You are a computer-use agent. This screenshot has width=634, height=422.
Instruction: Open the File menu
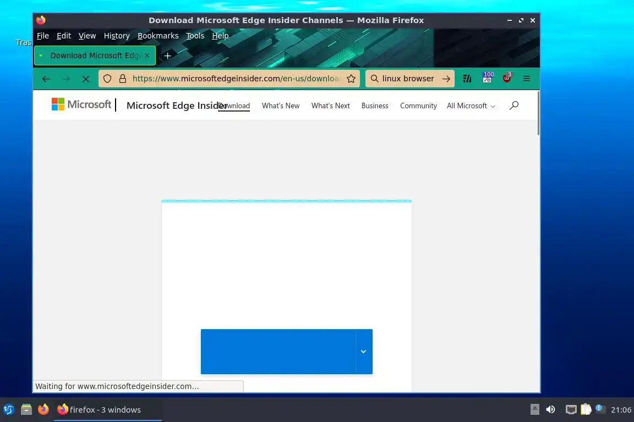(43, 36)
